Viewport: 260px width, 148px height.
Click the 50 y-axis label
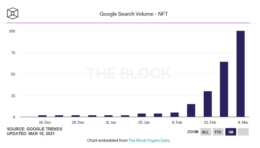tap(13, 74)
